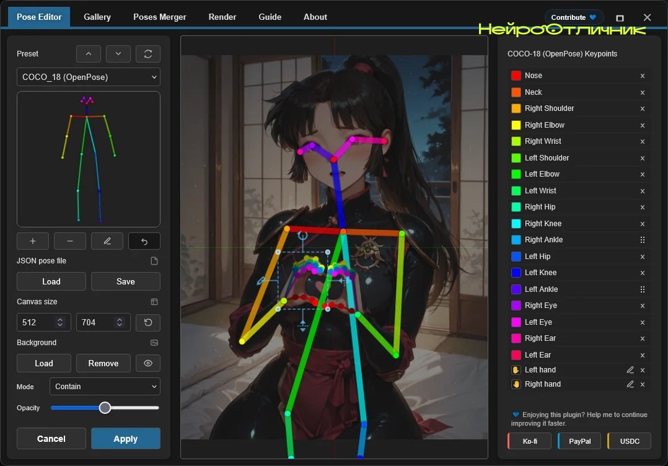The image size is (668, 466).
Task: Click the canvas width field showing 512
Action: [44, 322]
